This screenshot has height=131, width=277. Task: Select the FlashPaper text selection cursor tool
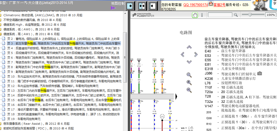(x=202, y=15)
